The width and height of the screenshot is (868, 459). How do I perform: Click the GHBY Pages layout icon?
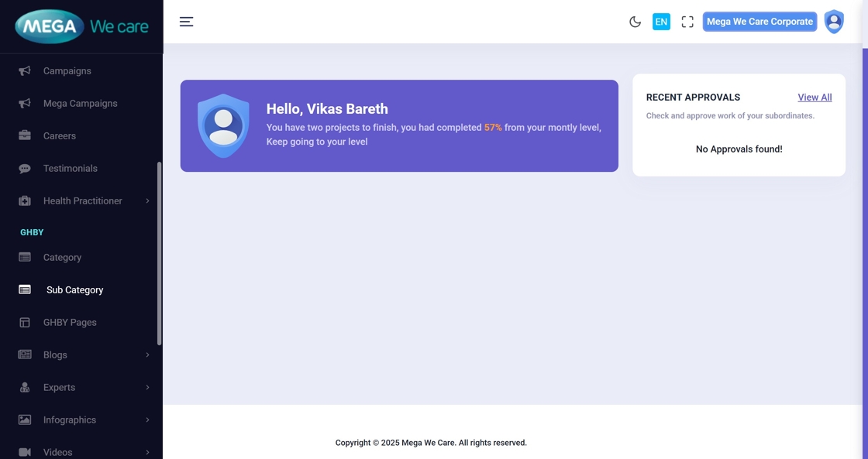[x=25, y=323]
